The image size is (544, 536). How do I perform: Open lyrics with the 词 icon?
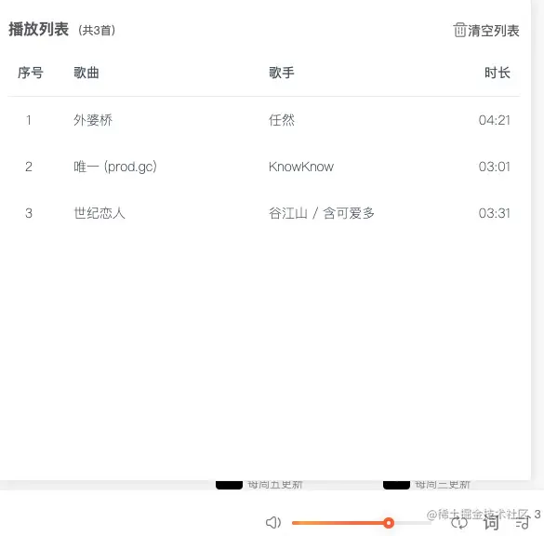point(491,522)
